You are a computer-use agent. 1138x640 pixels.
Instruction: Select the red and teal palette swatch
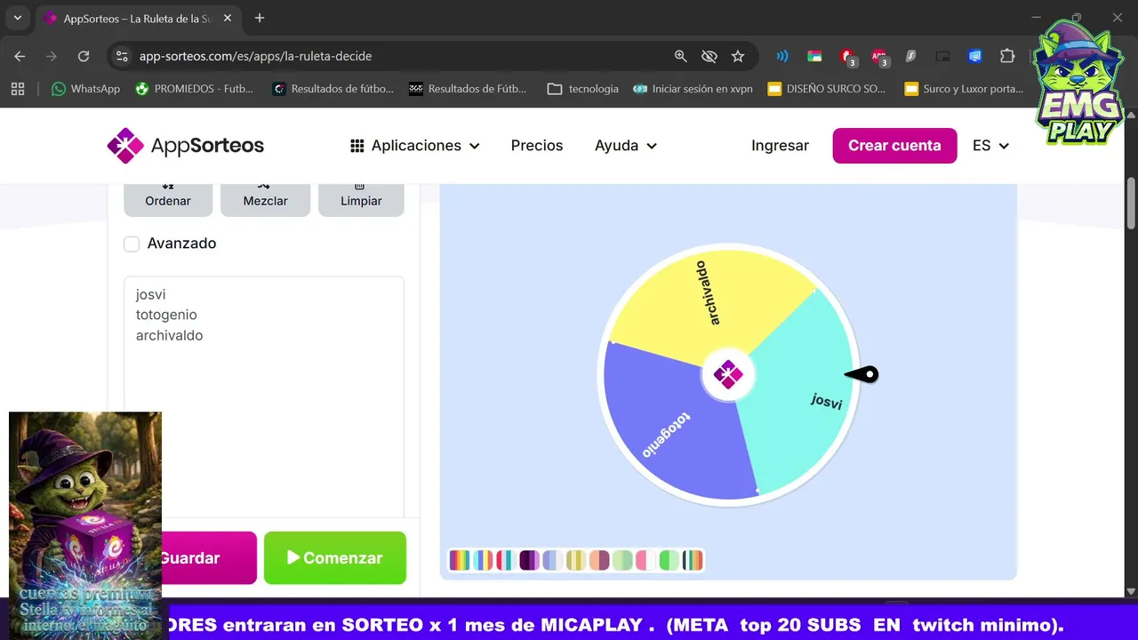tap(506, 560)
